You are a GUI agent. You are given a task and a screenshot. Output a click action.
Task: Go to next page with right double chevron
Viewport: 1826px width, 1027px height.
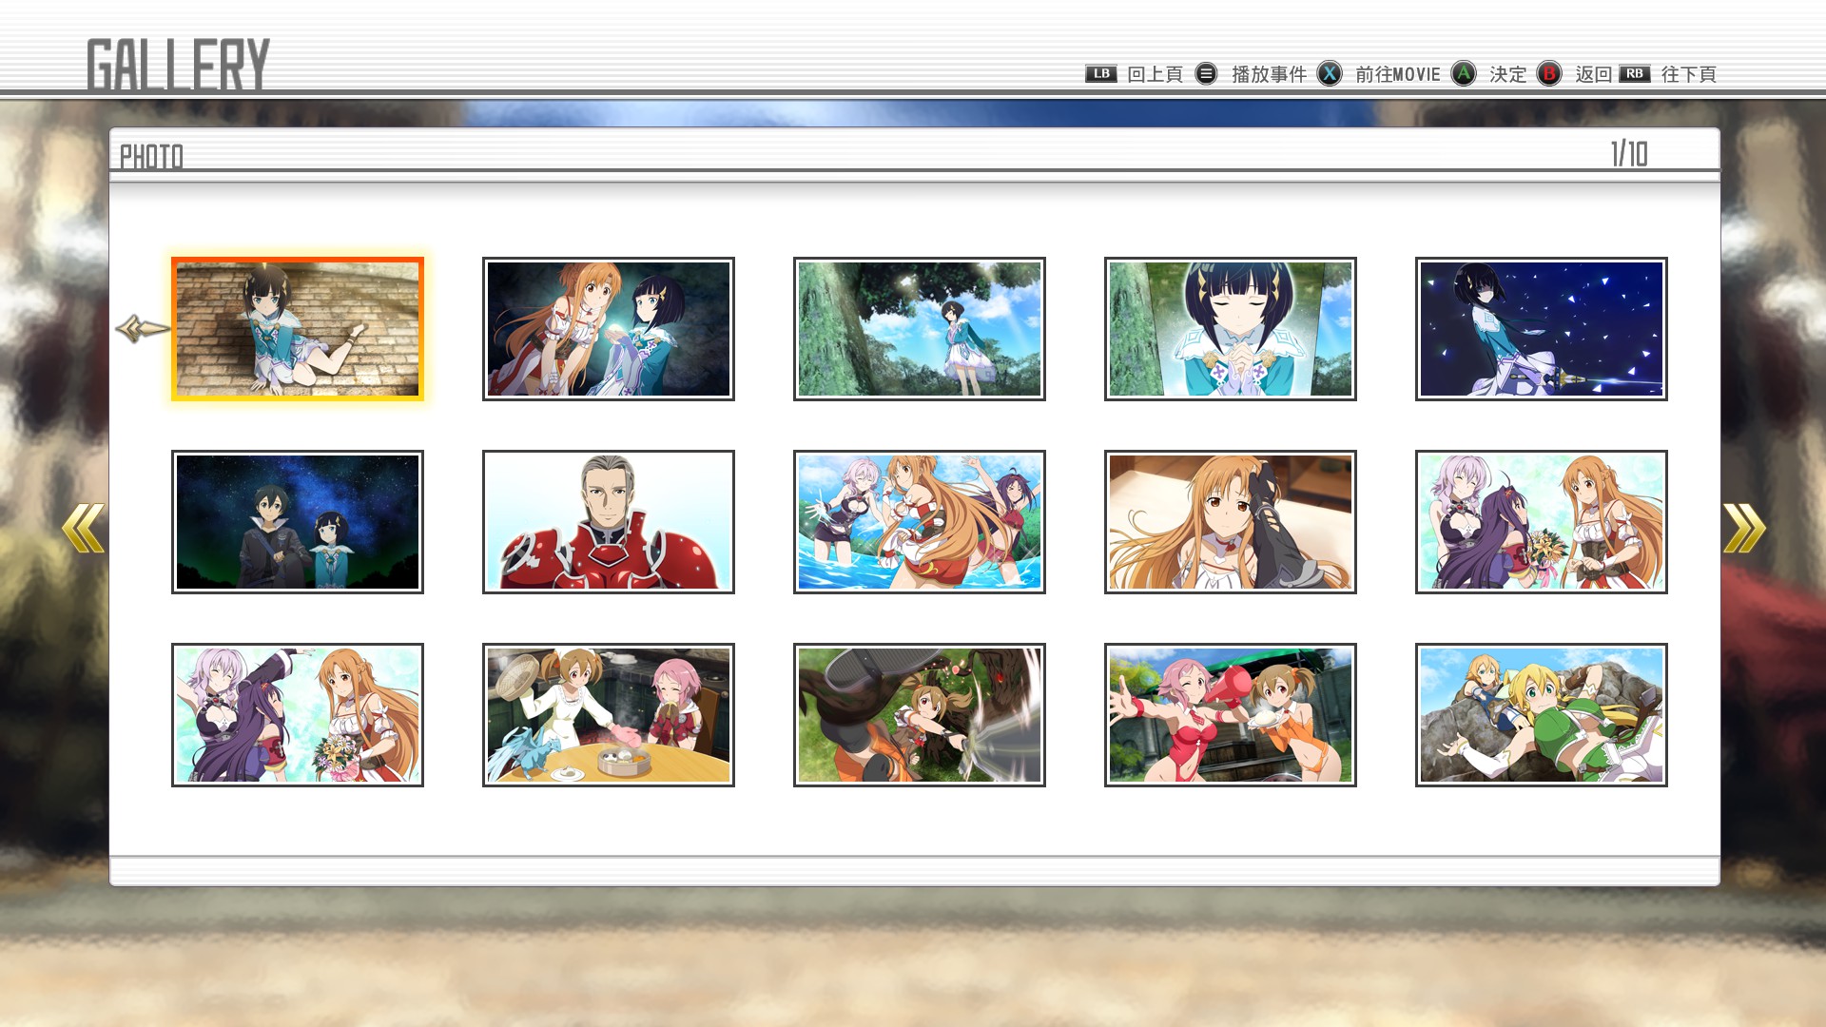point(1744,528)
